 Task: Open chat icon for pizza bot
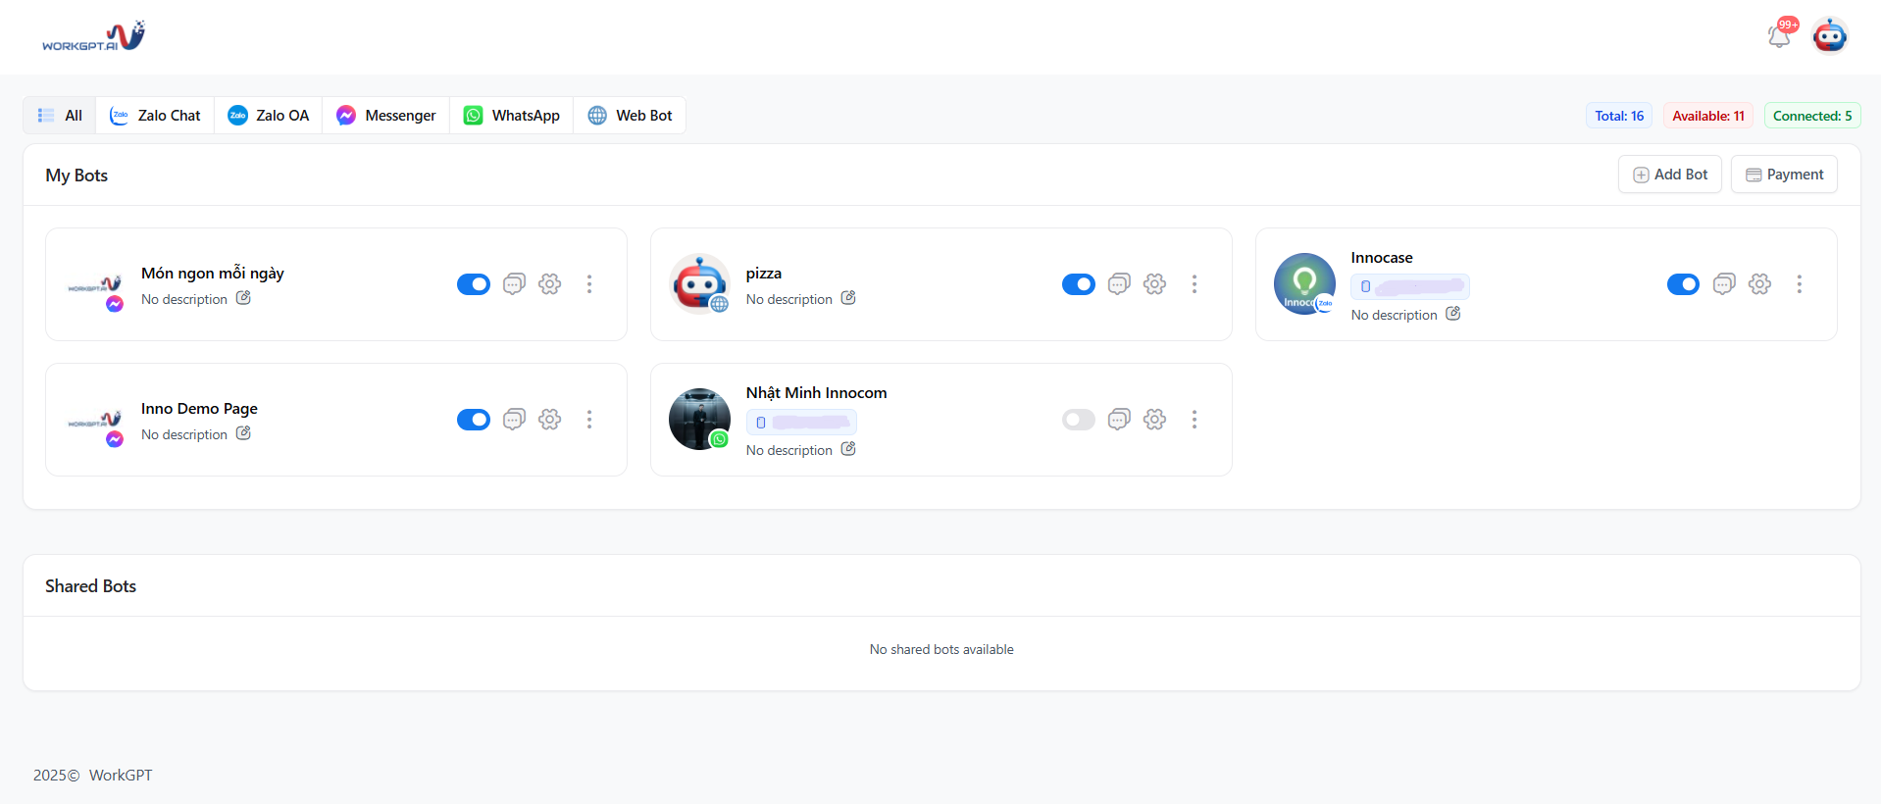click(x=1118, y=284)
